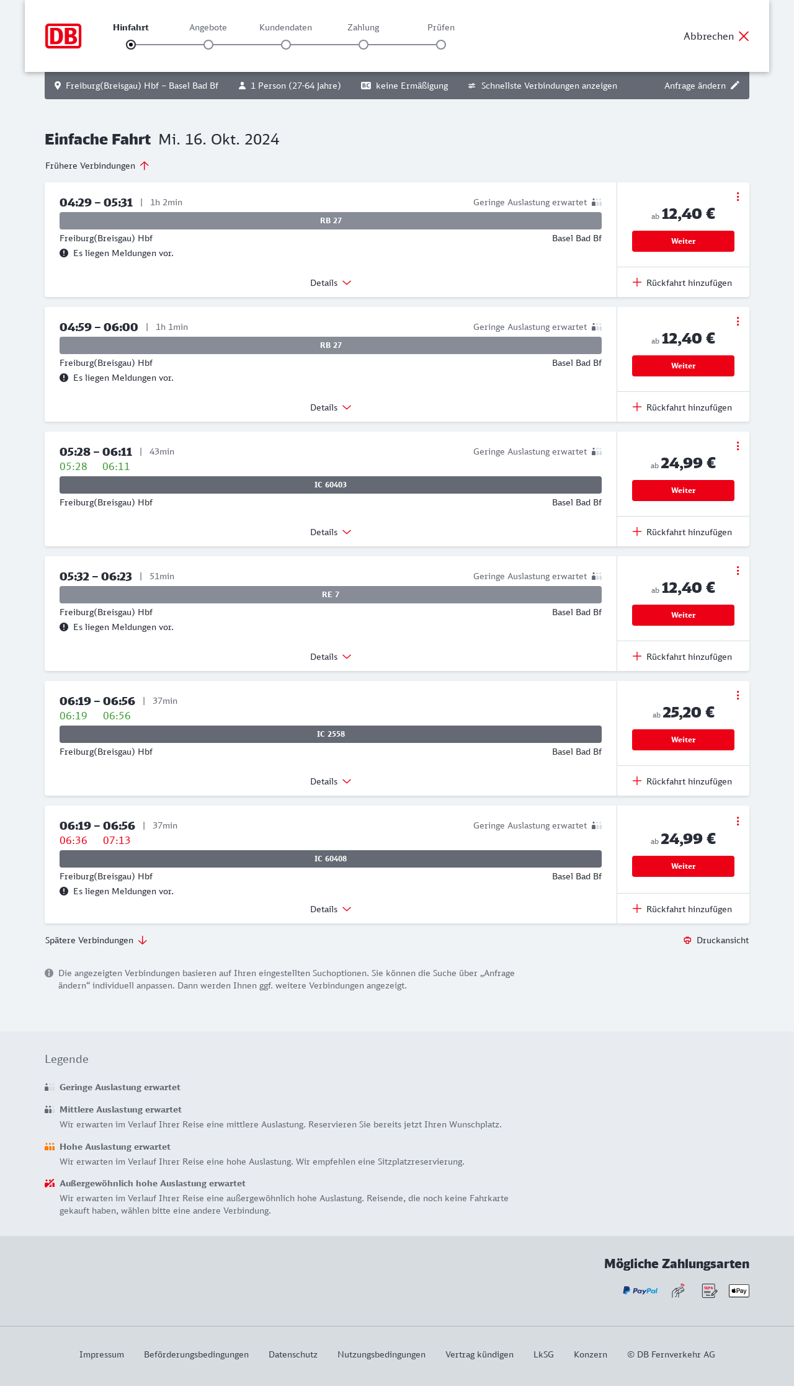Open three-dot menu for IC 60403 connection
This screenshot has height=1386, width=794.
pos(738,446)
